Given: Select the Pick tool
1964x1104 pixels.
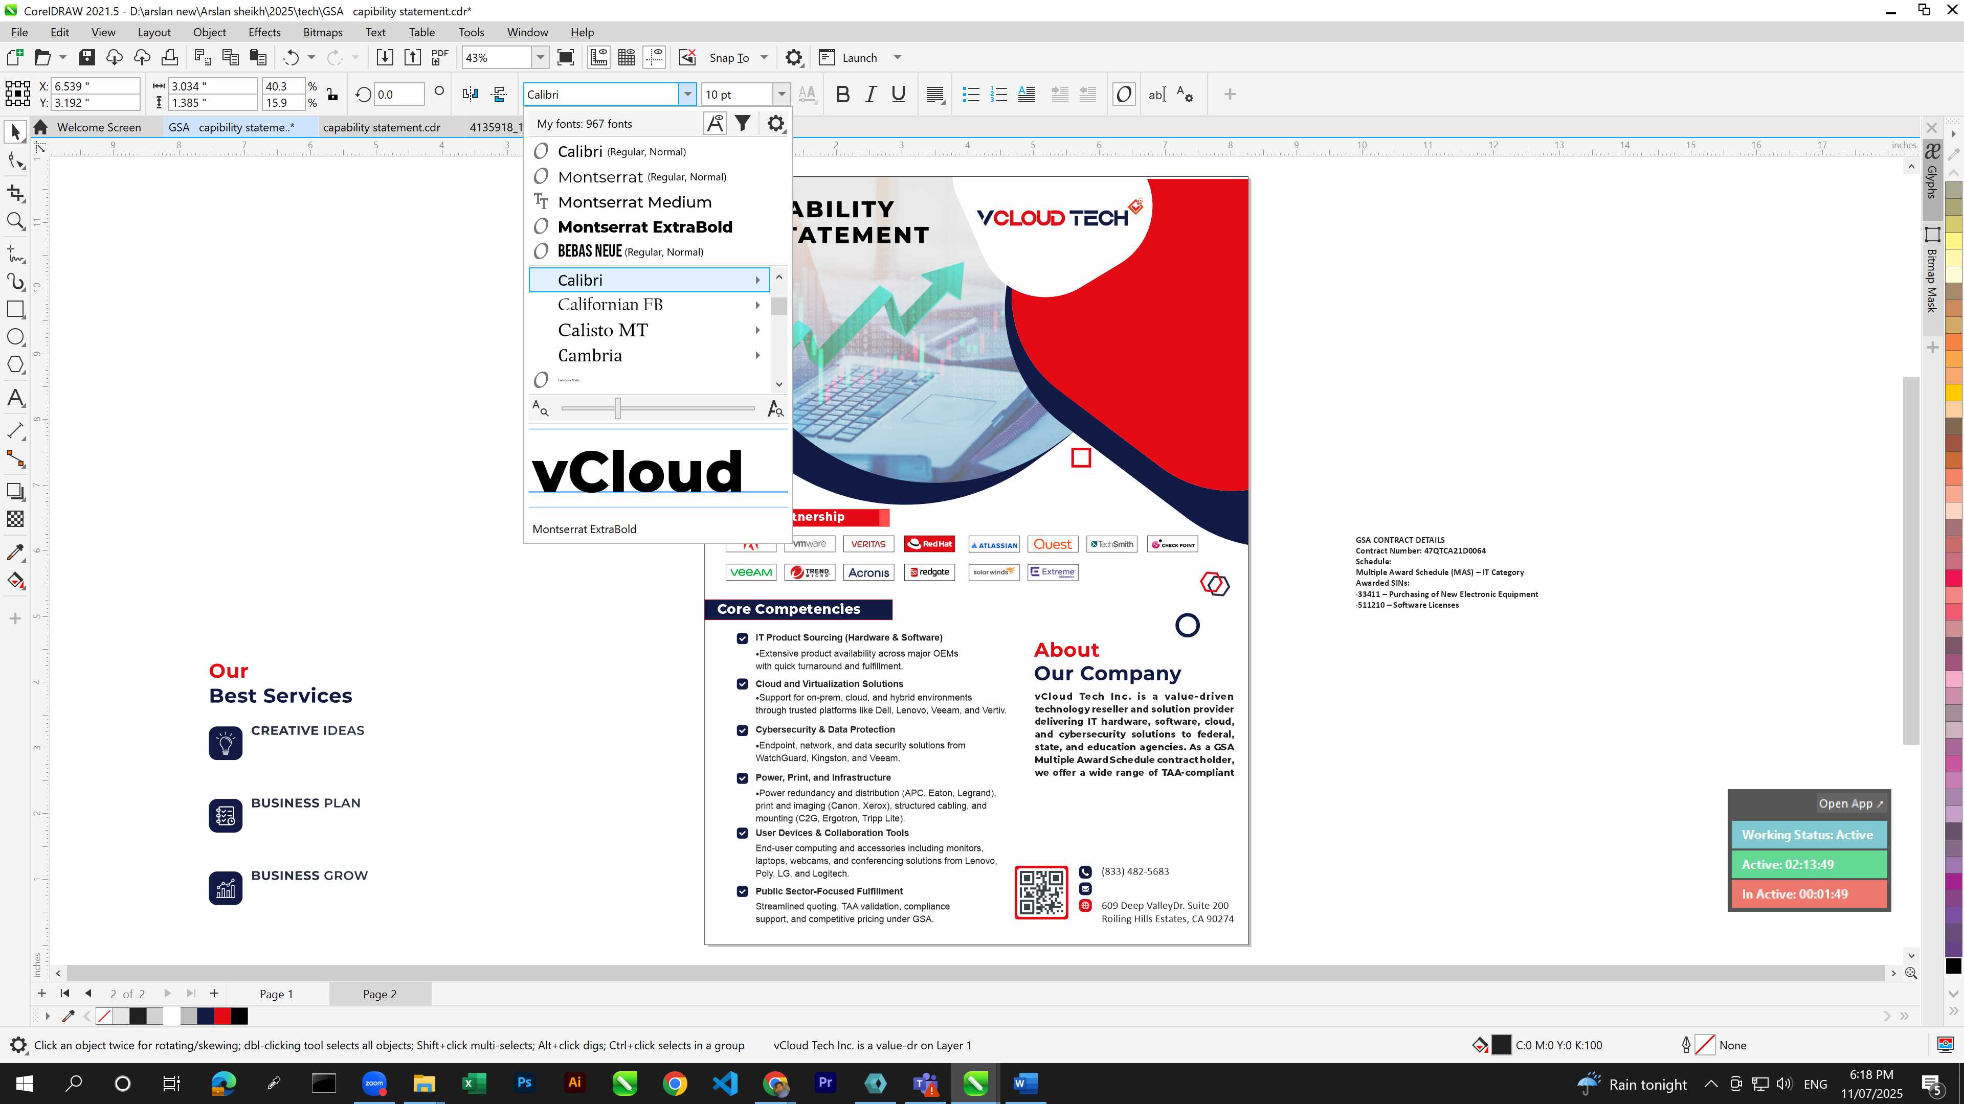Looking at the screenshot, I should point(15,132).
